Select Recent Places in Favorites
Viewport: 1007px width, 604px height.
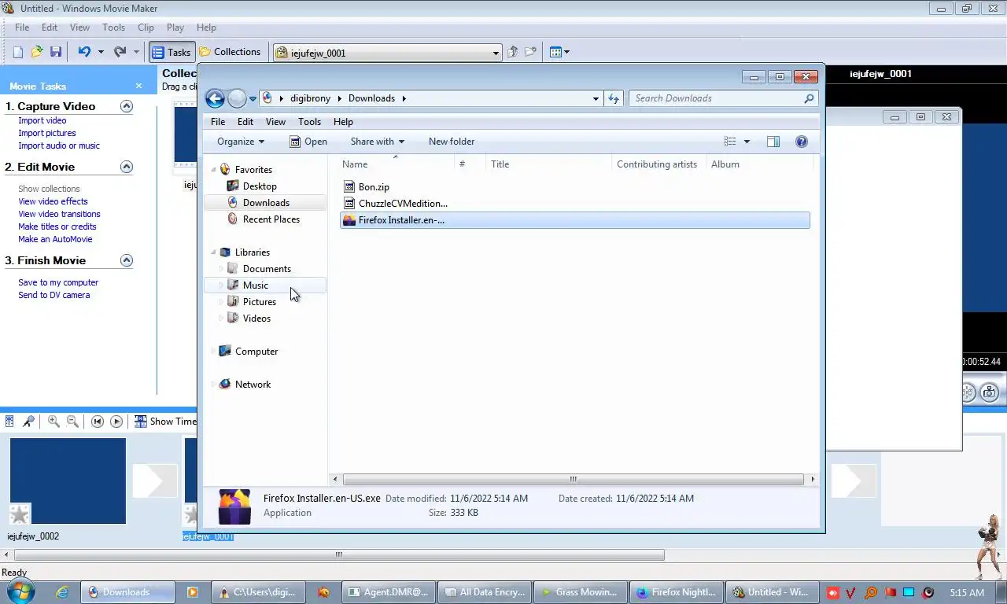(271, 219)
